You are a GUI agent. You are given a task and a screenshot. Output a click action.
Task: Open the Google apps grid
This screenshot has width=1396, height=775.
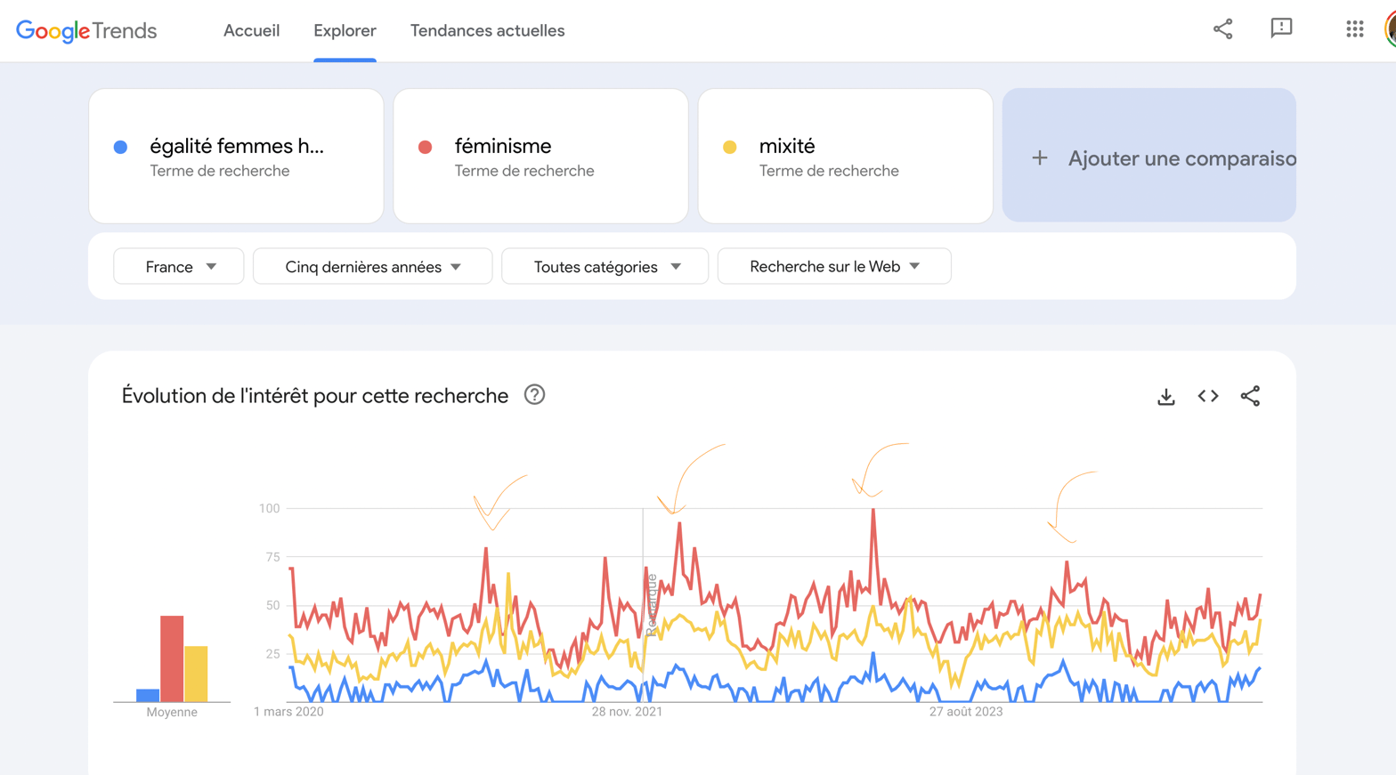pos(1354,29)
